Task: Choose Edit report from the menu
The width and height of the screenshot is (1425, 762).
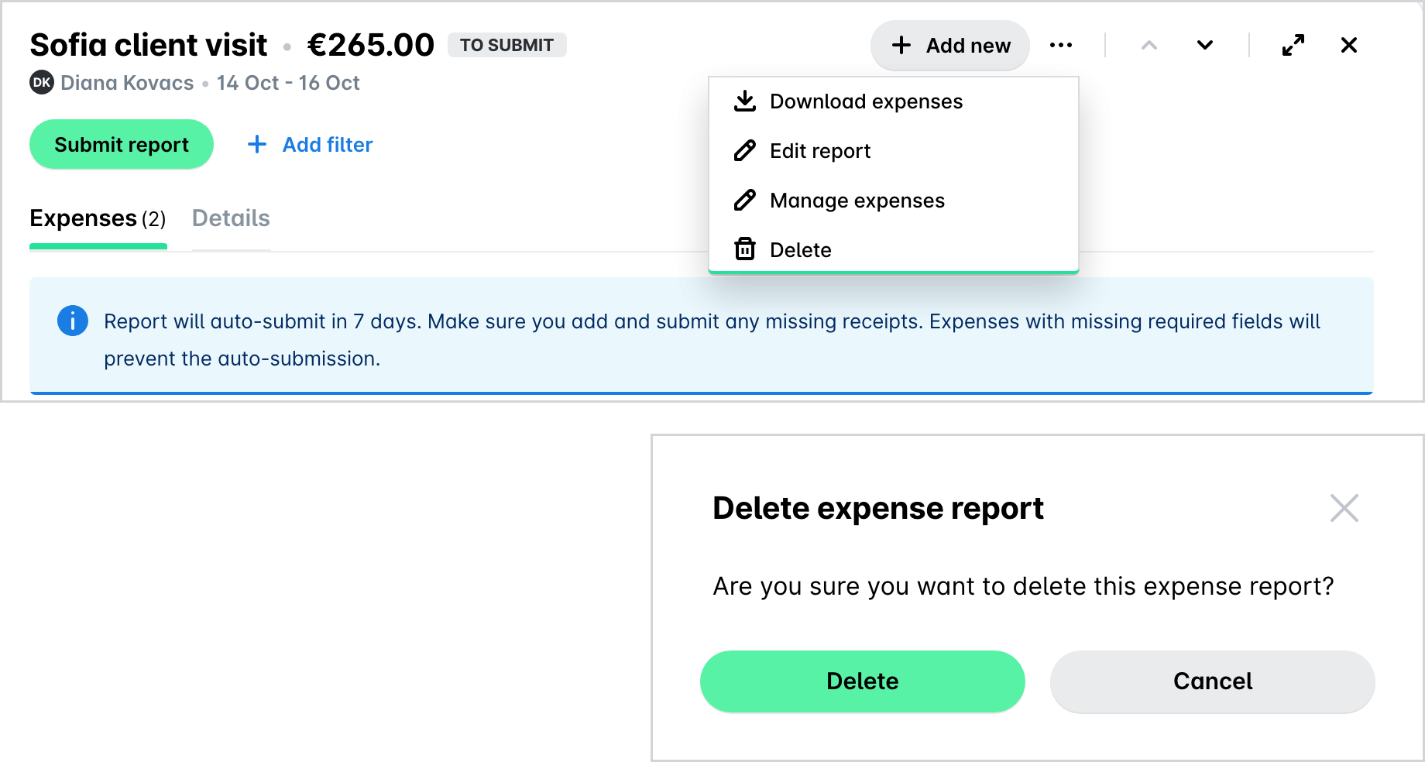Action: tap(894, 151)
